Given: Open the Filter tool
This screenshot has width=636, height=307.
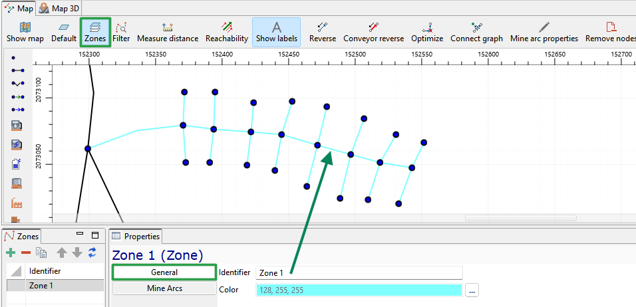Looking at the screenshot, I should pos(121,33).
